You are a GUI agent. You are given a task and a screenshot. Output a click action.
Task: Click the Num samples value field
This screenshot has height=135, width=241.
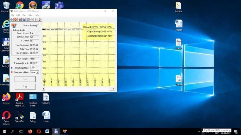34,59
